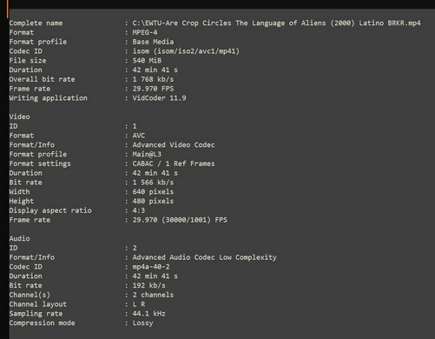Click the Codec ID isom value
The image size is (435, 339).
click(186, 51)
